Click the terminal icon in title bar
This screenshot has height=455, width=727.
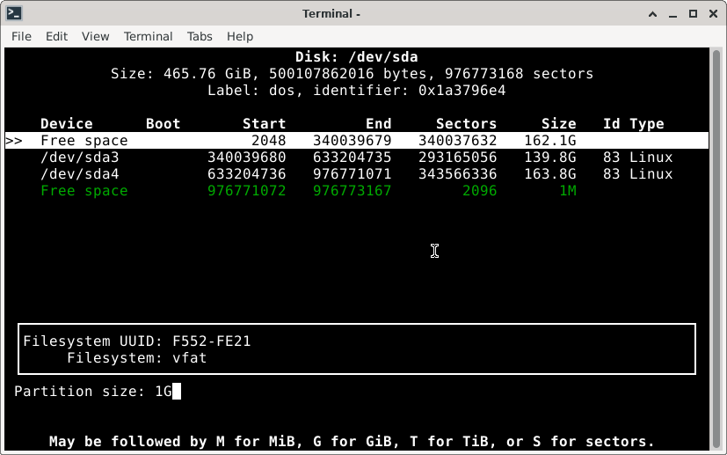[13, 13]
